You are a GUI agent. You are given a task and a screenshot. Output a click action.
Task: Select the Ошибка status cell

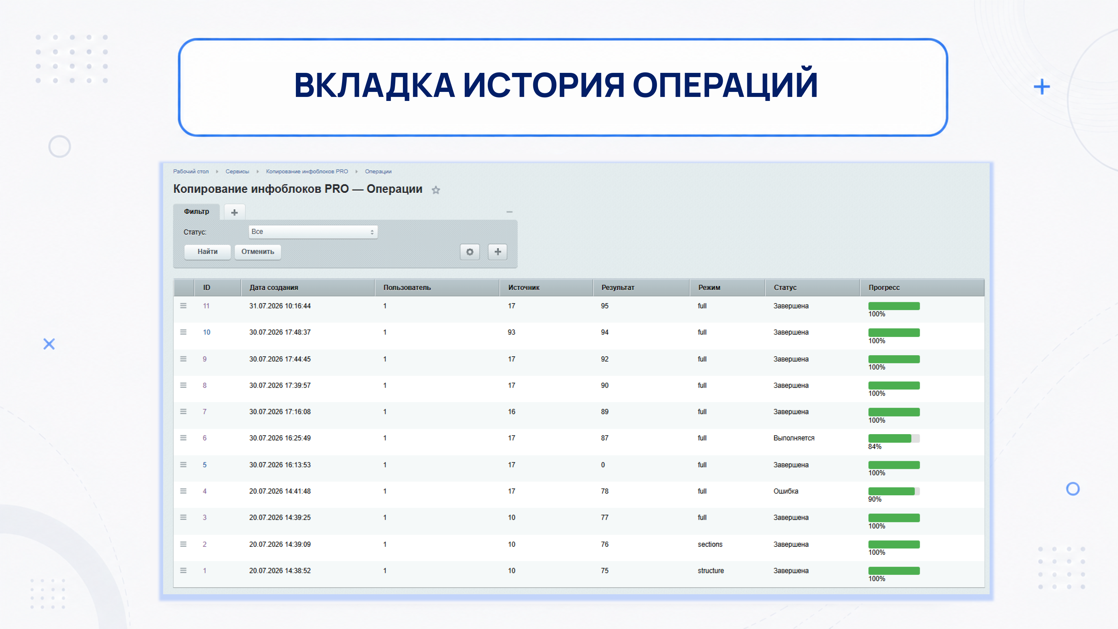[786, 492]
